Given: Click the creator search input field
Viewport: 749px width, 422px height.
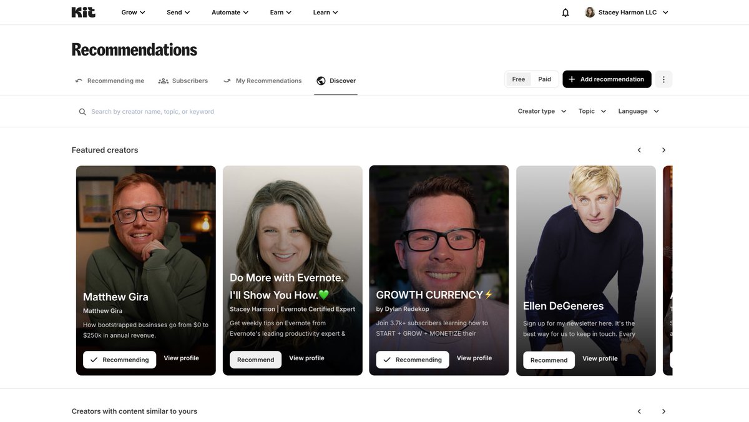Looking at the screenshot, I should (287, 112).
